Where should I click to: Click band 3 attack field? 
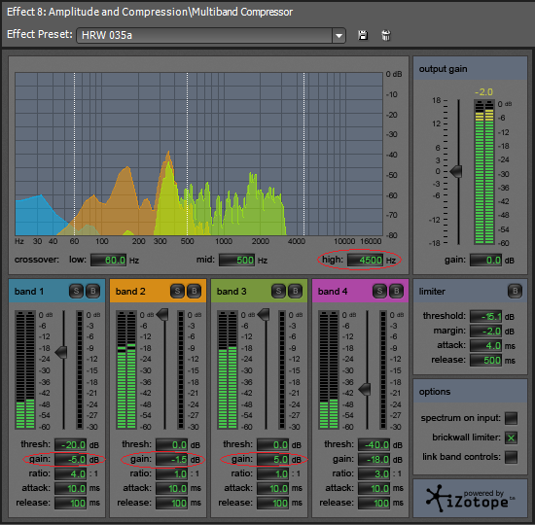click(x=273, y=488)
